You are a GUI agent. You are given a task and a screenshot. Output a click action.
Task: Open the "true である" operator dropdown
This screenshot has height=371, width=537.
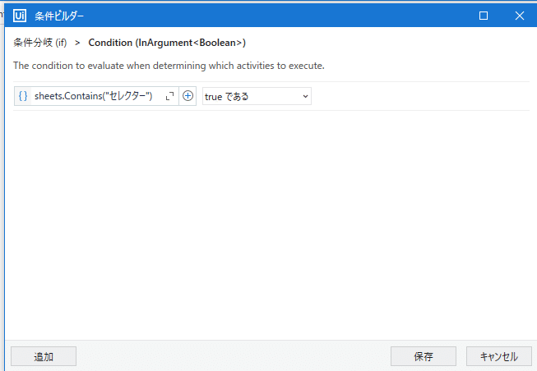coord(257,96)
